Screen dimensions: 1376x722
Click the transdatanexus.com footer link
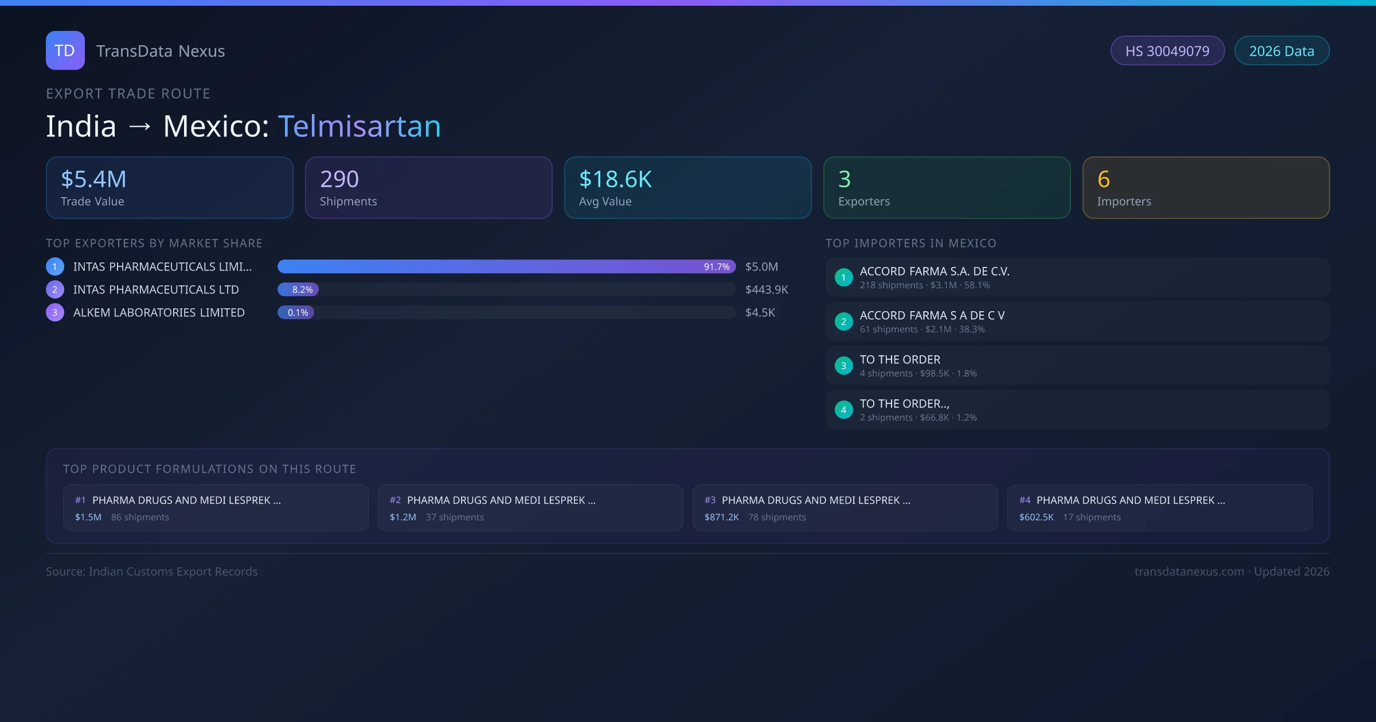(x=1189, y=572)
